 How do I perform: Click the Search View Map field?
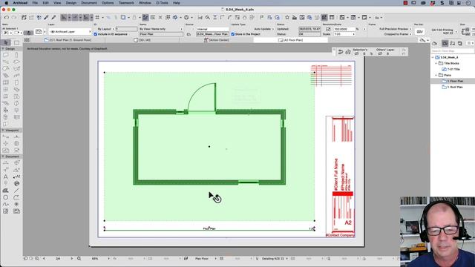[452, 51]
